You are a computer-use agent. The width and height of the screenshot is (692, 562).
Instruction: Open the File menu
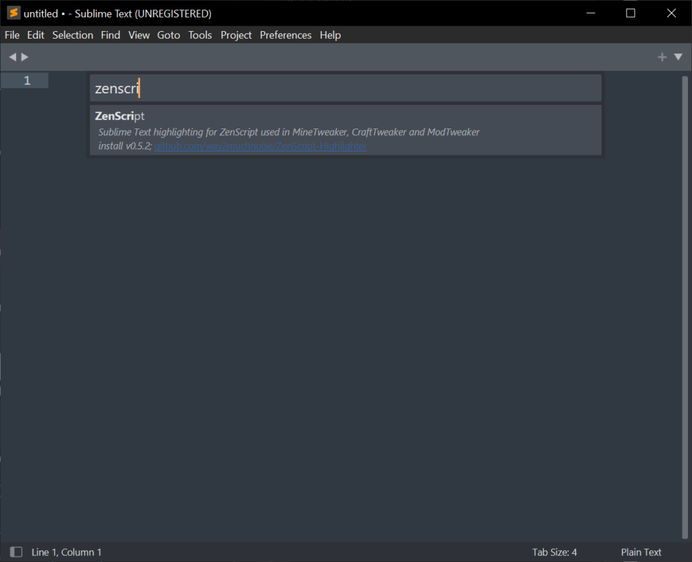coord(12,35)
